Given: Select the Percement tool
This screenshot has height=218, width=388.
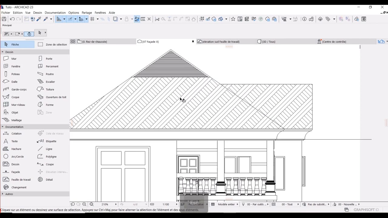Looking at the screenshot, I should [52, 66].
